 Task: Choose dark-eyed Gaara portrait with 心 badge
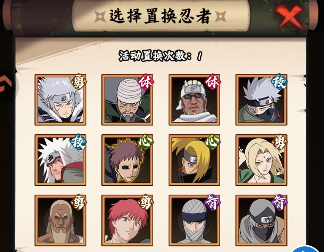coord(127,160)
